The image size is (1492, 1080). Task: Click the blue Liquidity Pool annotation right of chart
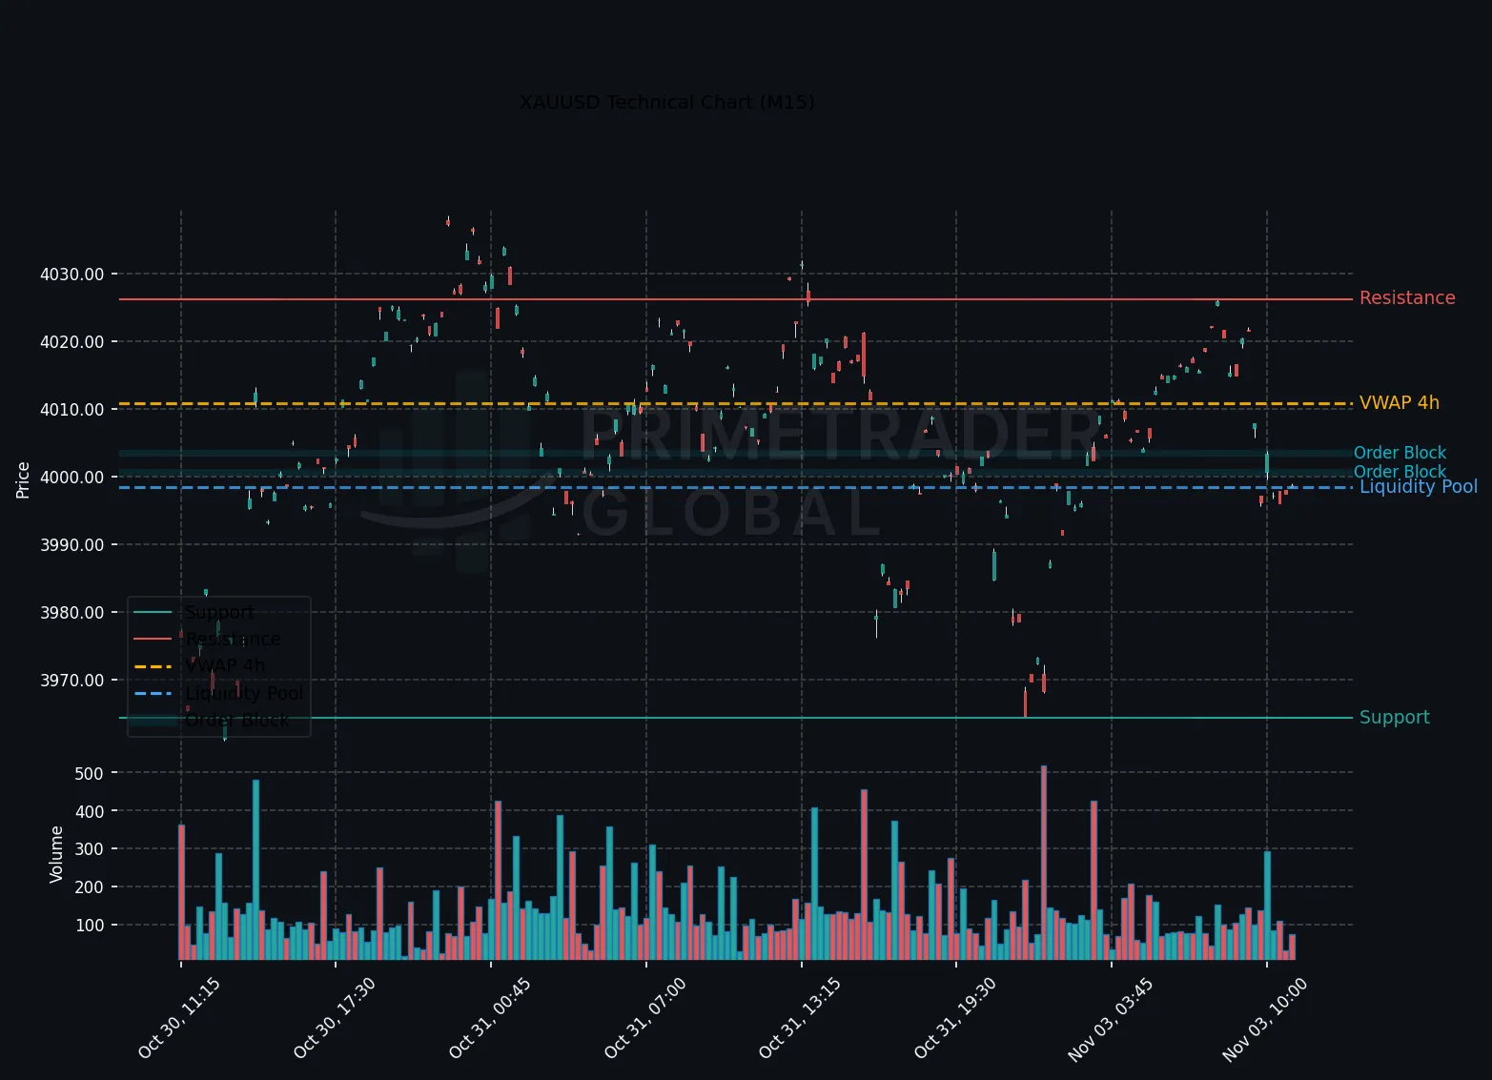coord(1419,487)
